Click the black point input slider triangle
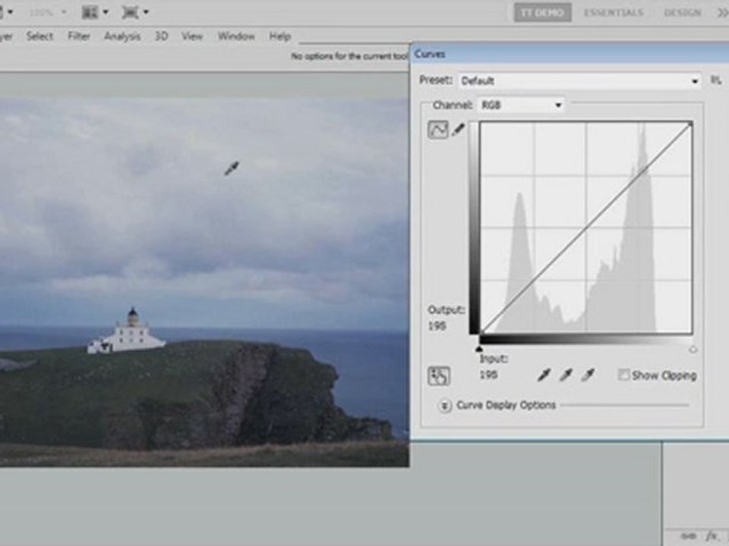Image resolution: width=729 pixels, height=546 pixels. pos(479,349)
